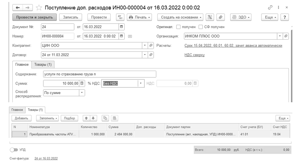Click Провести и закрыть button
Screen dimensions: 298x164
pos(34,17)
